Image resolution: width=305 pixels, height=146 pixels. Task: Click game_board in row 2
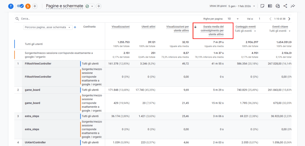coord(32,90)
